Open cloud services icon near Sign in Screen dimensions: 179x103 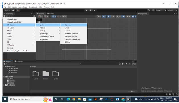pos(13,10)
